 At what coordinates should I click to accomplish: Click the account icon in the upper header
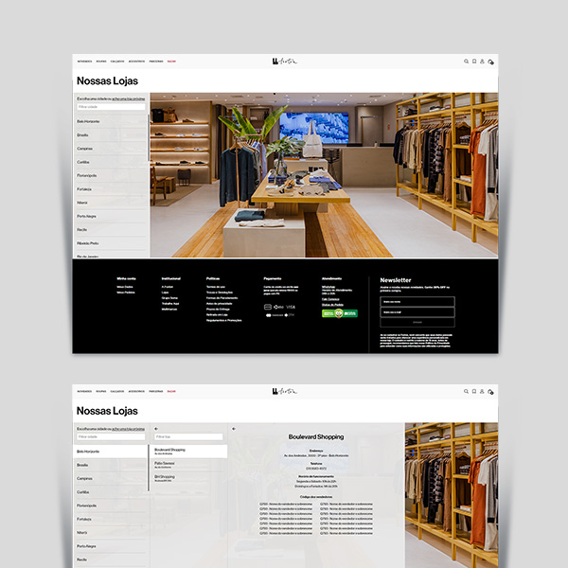click(482, 62)
